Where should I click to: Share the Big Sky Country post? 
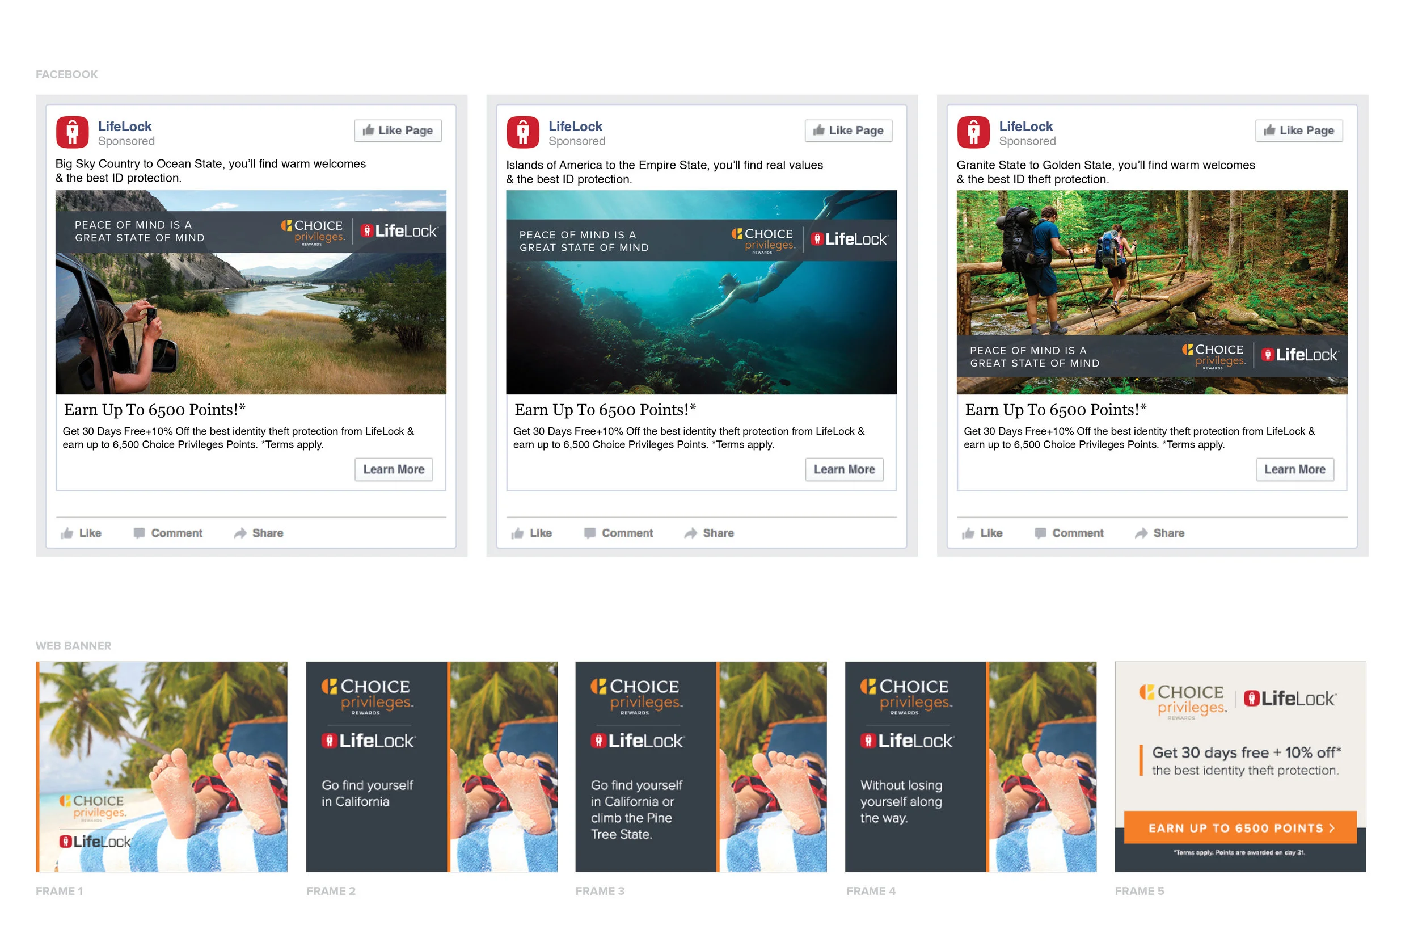(x=258, y=533)
